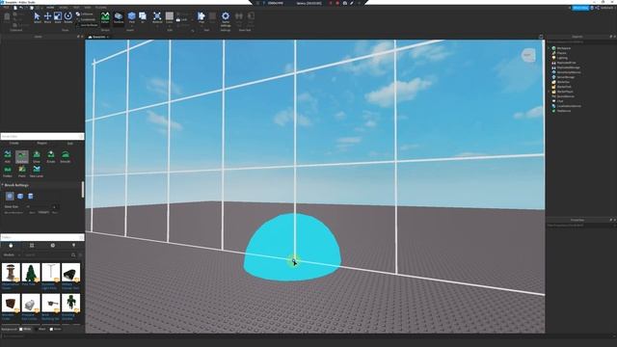
Task: Select the Erode terrain tool
Action: [x=51, y=156]
